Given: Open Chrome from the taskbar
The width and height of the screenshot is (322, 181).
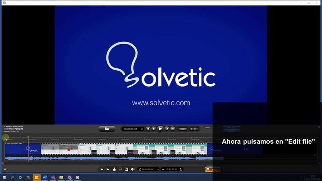Looking at the screenshot, I should point(69,177).
